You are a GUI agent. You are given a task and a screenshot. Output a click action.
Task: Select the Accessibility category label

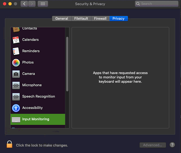click(32, 108)
